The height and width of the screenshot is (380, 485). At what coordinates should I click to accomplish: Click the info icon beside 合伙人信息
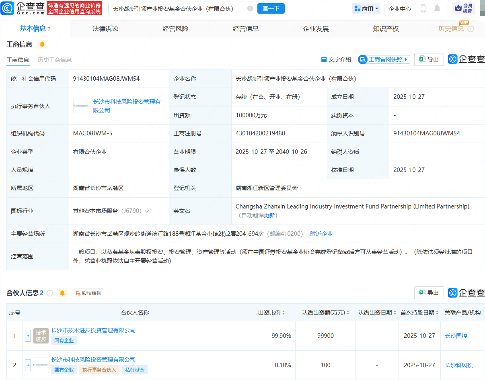(49, 293)
